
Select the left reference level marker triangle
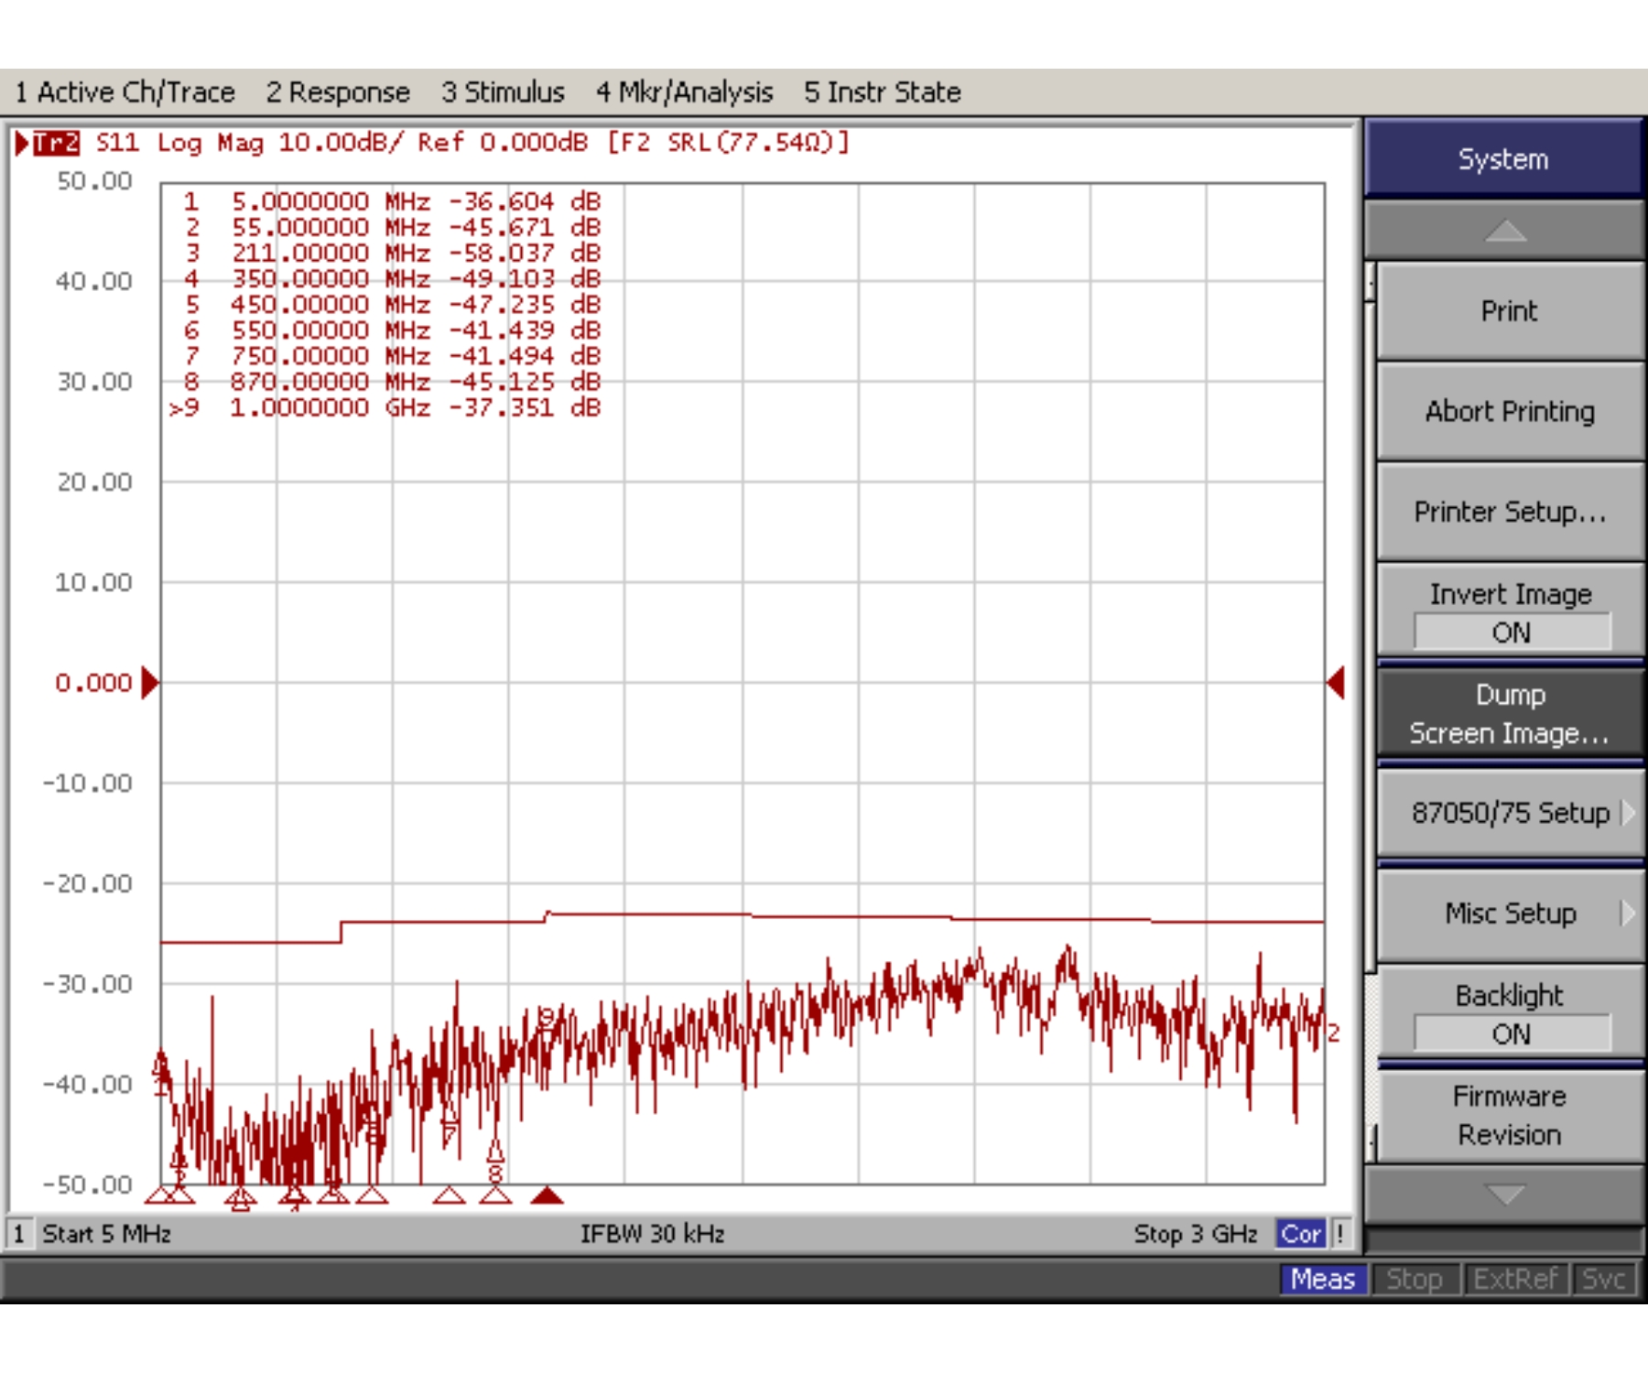click(149, 683)
